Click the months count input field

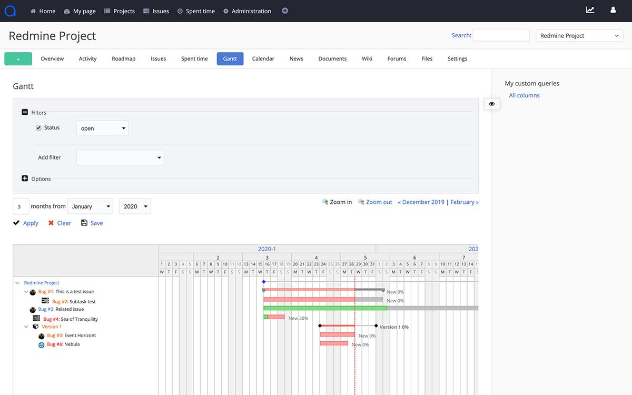pos(21,206)
